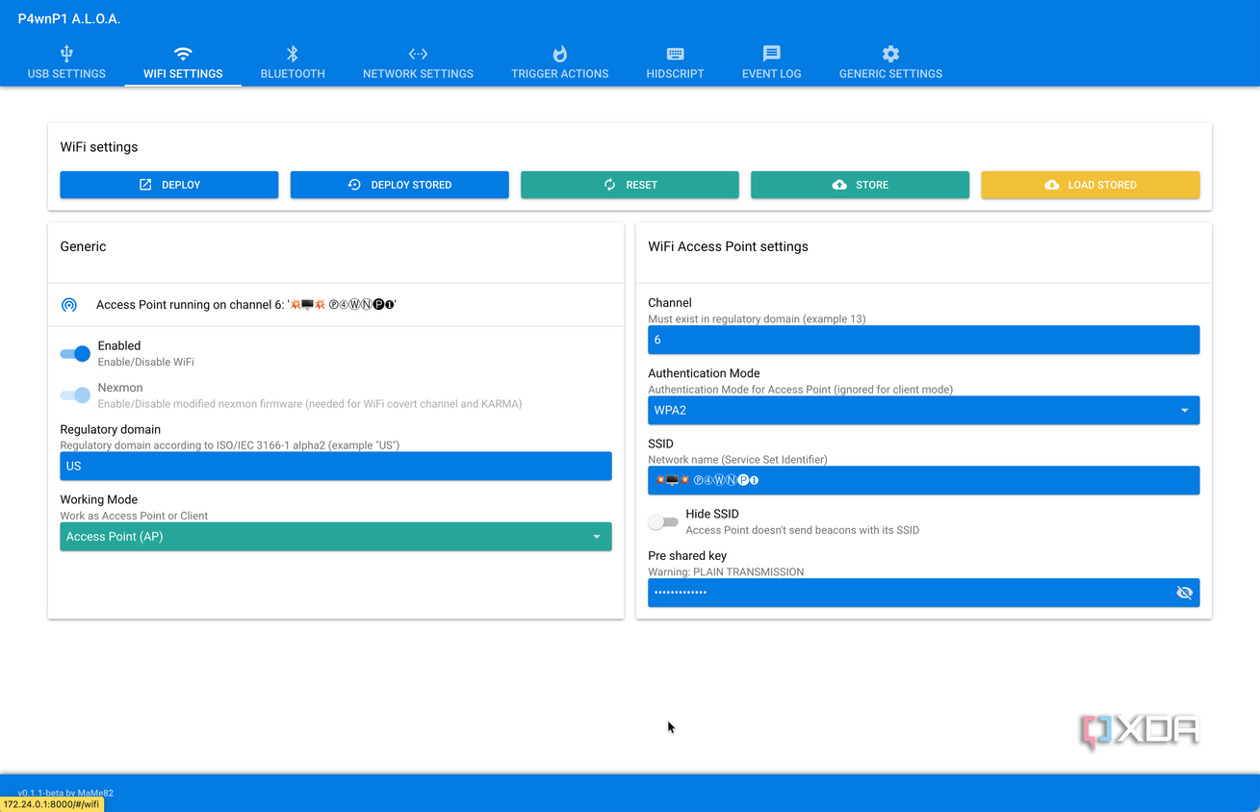Screen dimensions: 1260x812
Task: Click the access point broadcast status icon
Action: [x=69, y=305]
